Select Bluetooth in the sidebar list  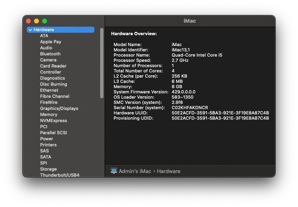(x=50, y=54)
